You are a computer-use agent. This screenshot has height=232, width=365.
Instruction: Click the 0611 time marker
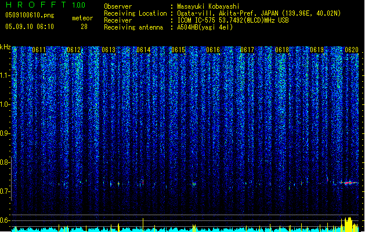(x=39, y=50)
